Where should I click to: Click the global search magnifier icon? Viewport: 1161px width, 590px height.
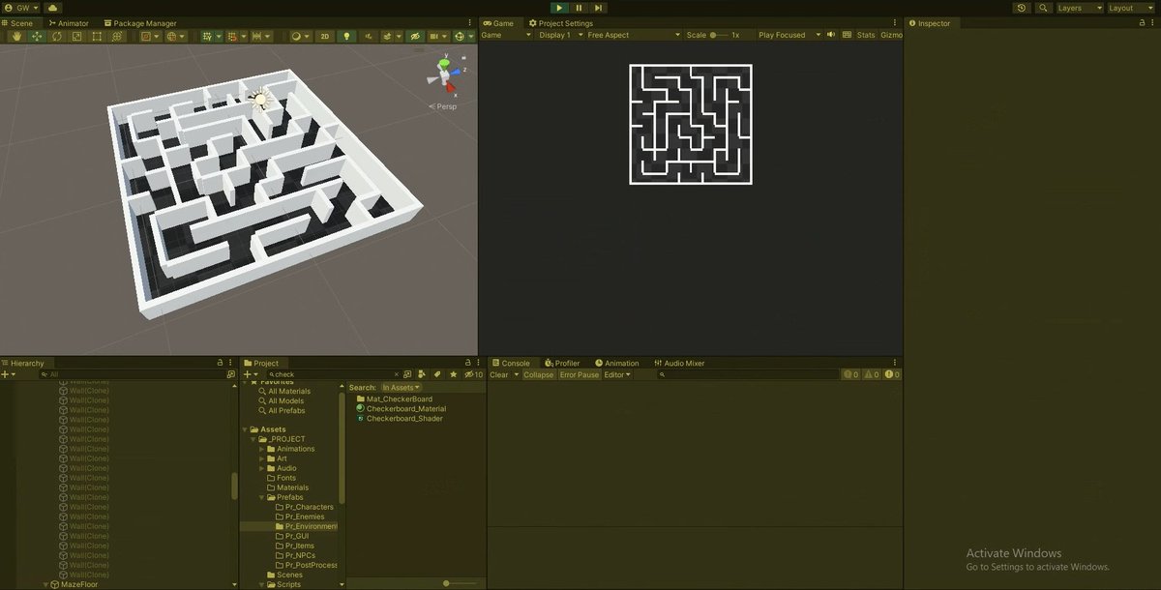click(x=1043, y=8)
